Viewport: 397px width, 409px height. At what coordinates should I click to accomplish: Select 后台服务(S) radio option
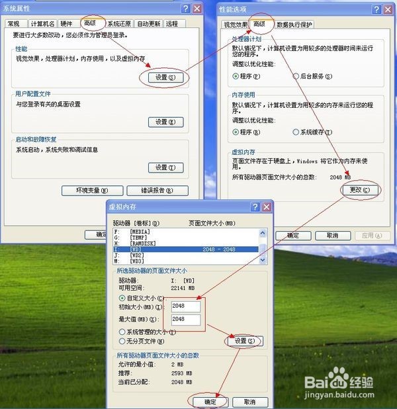click(x=312, y=76)
